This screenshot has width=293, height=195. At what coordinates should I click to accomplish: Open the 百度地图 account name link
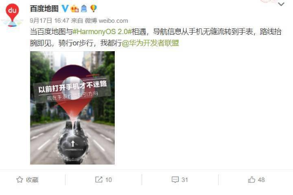coord(44,9)
